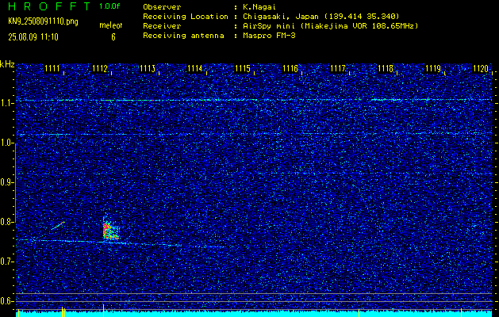499x317 pixels.
Task: Select location text Chigasaki, Japan
Action: tap(281, 16)
